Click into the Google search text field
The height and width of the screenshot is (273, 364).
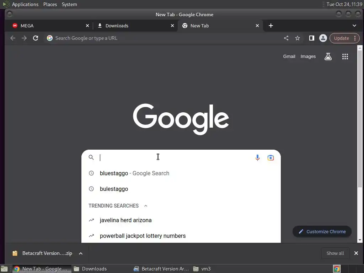tap(175, 157)
